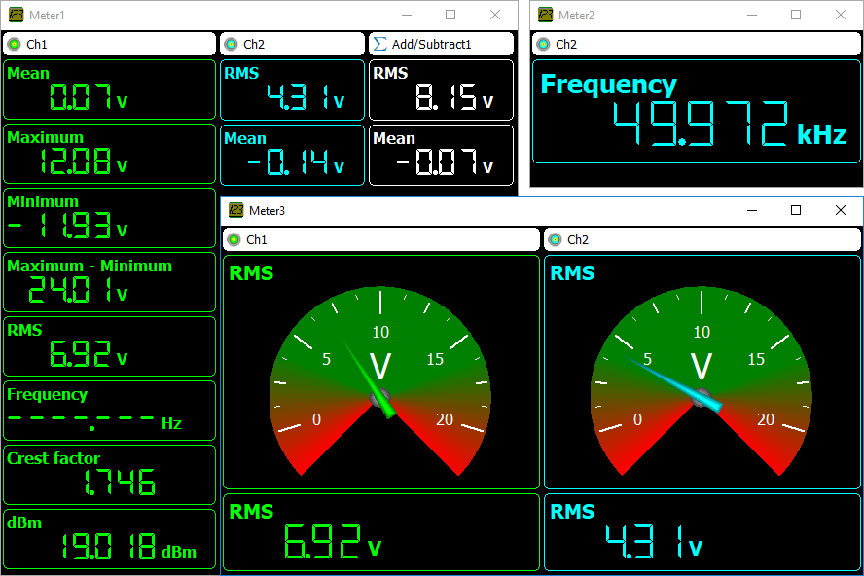This screenshot has height=576, width=864.
Task: Click the Maximum - Minimum measurement panel
Action: point(109,282)
